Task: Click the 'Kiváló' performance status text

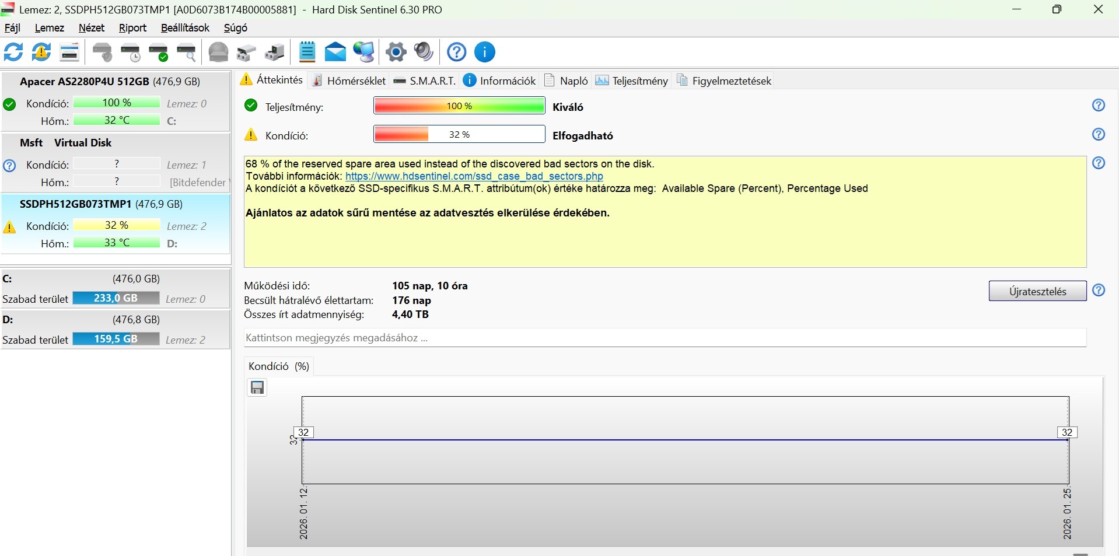Action: (568, 107)
